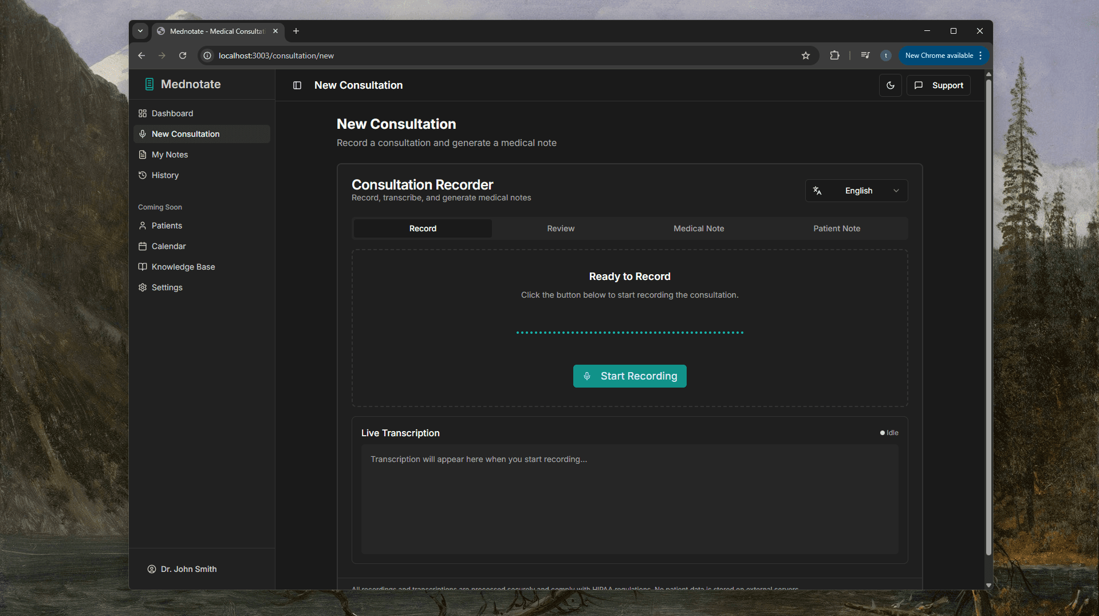Bookmark this page with star icon

pyautogui.click(x=805, y=56)
